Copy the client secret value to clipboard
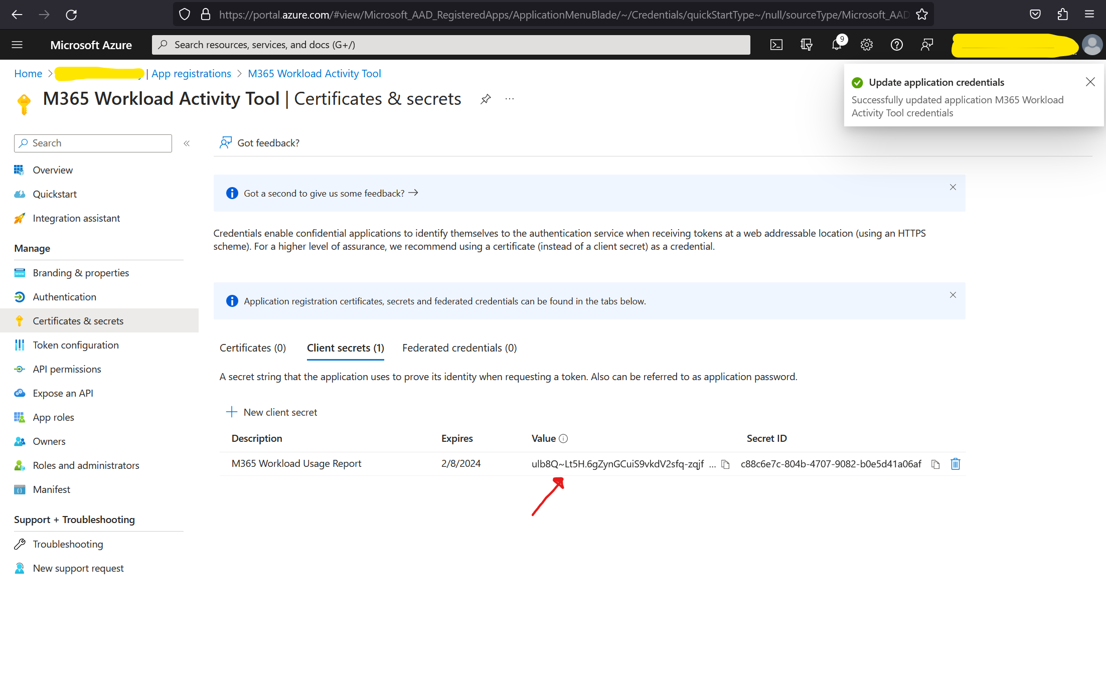 (x=725, y=464)
